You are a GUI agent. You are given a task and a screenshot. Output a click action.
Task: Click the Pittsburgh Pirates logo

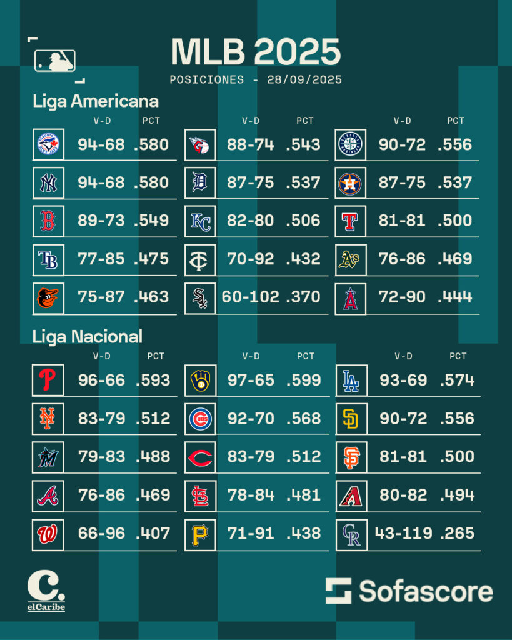(200, 534)
